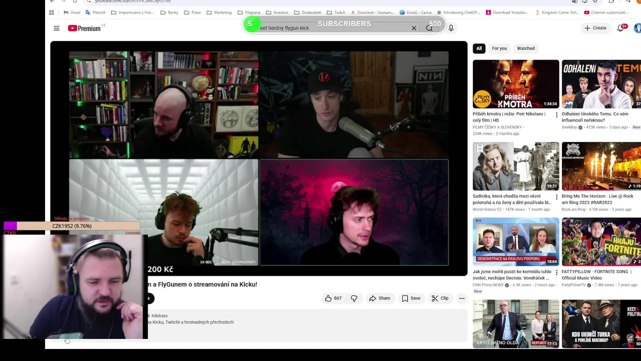
Task: Like the video with thumbs-up 867
Action: point(333,298)
